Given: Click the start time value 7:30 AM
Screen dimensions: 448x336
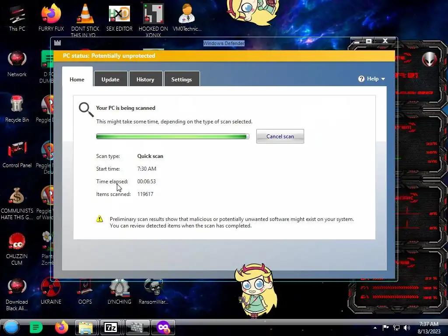Looking at the screenshot, I should point(147,168).
